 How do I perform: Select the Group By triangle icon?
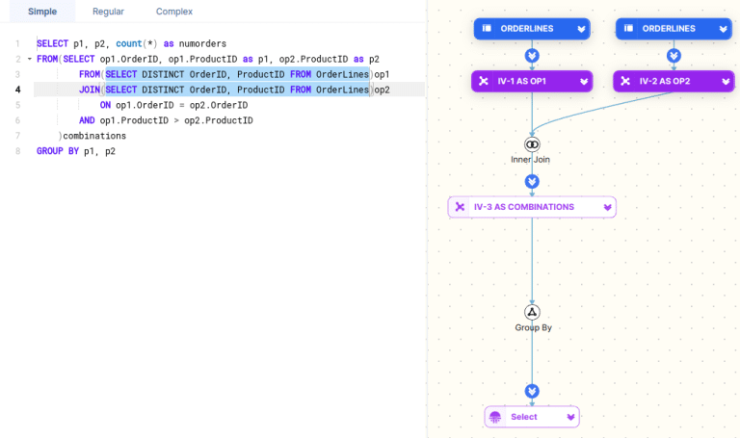[532, 312]
